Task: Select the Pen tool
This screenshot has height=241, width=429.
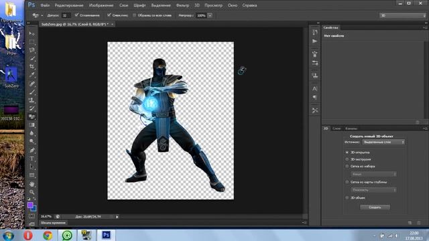Action: pos(32,150)
